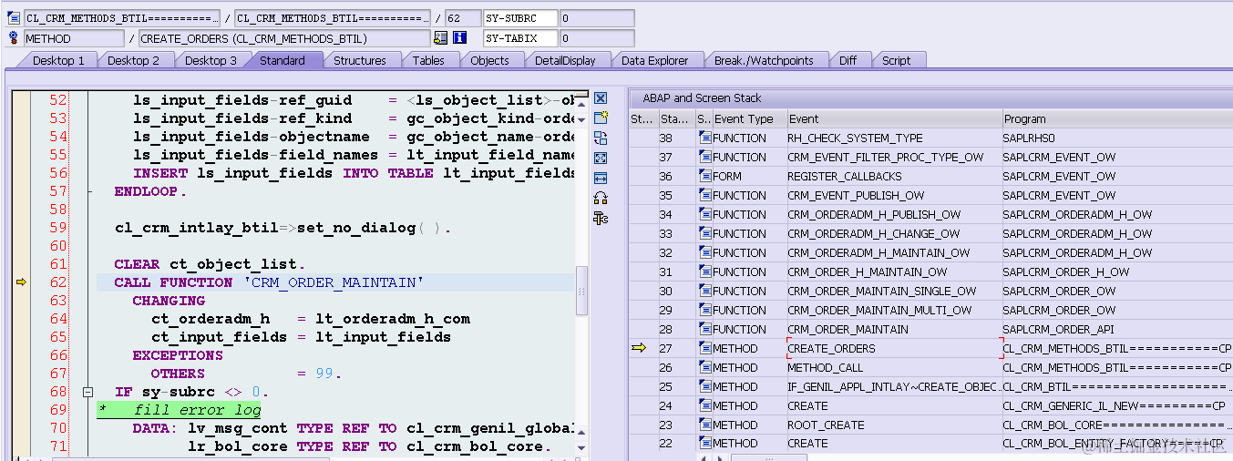Click the stack icon in row 35
This screenshot has height=461, width=1233.
click(704, 195)
